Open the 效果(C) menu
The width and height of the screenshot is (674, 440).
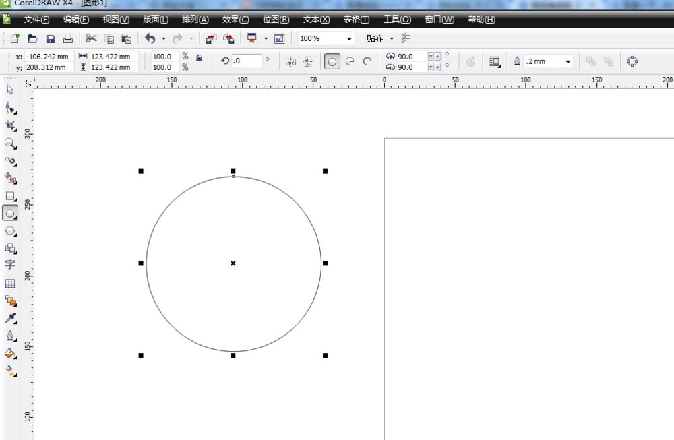235,20
